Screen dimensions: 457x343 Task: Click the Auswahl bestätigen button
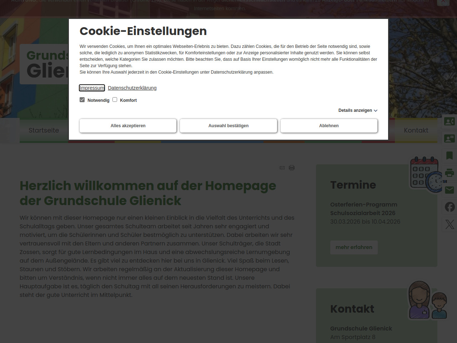(228, 126)
